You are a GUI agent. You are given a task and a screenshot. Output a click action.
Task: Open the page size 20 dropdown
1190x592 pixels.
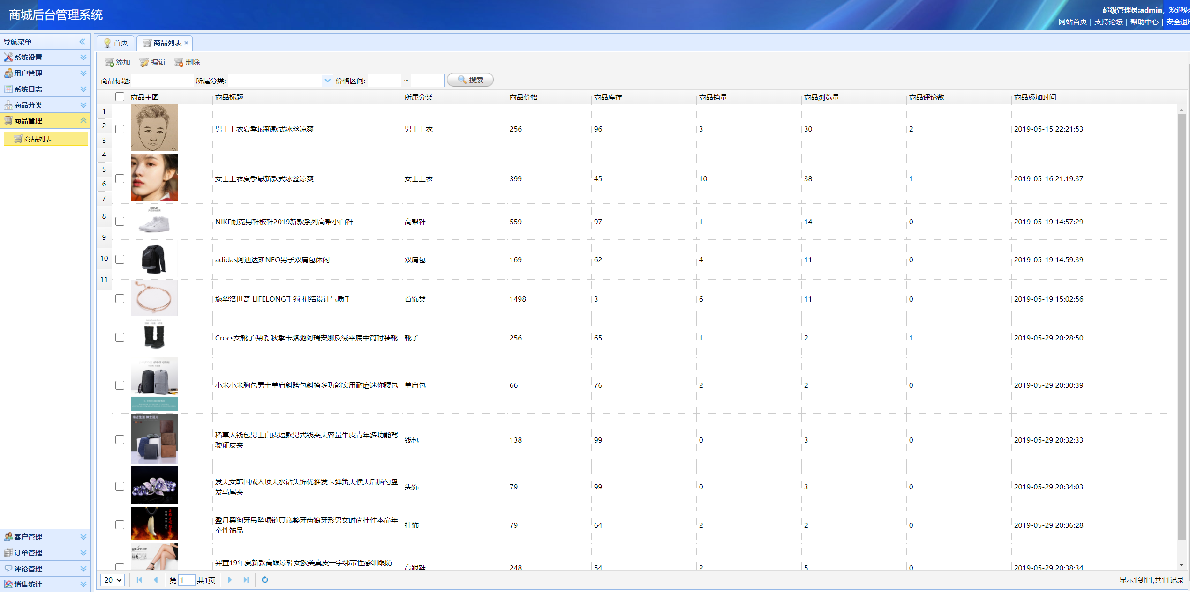[x=113, y=580]
